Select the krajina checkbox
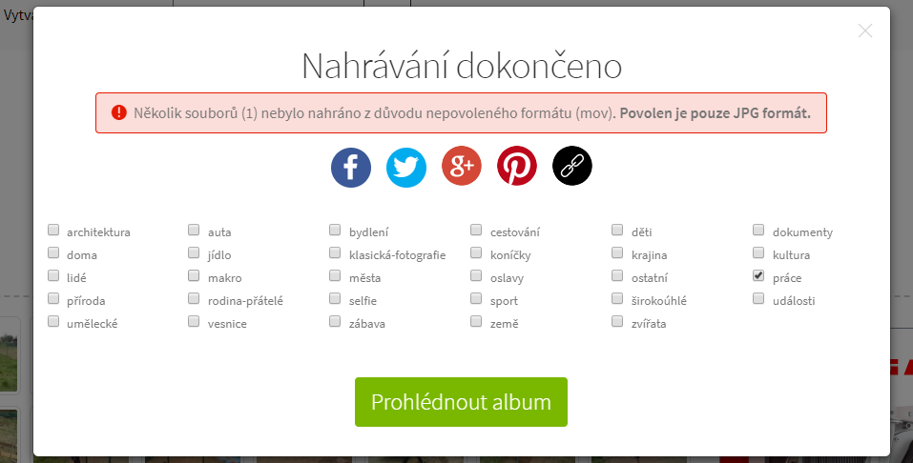 point(617,253)
